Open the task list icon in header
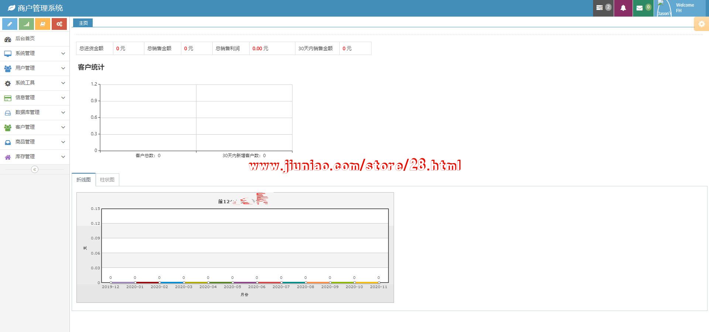The width and height of the screenshot is (709, 332). (603, 8)
